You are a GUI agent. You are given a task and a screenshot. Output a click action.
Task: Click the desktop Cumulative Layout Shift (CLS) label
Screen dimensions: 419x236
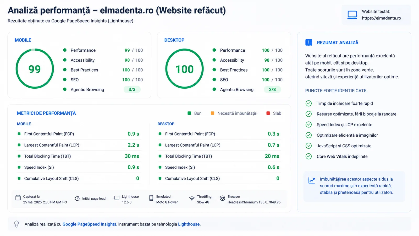coord(192,178)
